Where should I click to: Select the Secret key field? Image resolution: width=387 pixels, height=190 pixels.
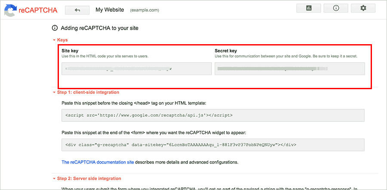pyautogui.click(x=290, y=69)
